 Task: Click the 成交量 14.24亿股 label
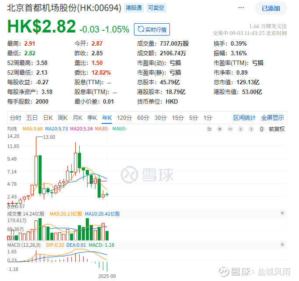coord(26,214)
